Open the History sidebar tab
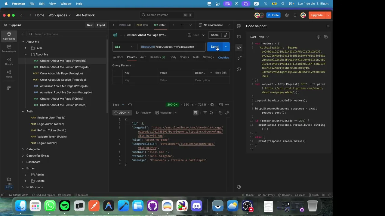Screen dimensions: 385x216 pyautogui.click(x=9, y=61)
